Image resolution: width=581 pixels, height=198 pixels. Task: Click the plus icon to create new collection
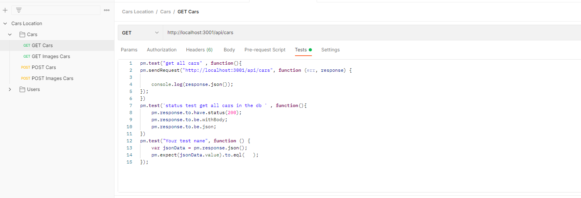point(5,10)
